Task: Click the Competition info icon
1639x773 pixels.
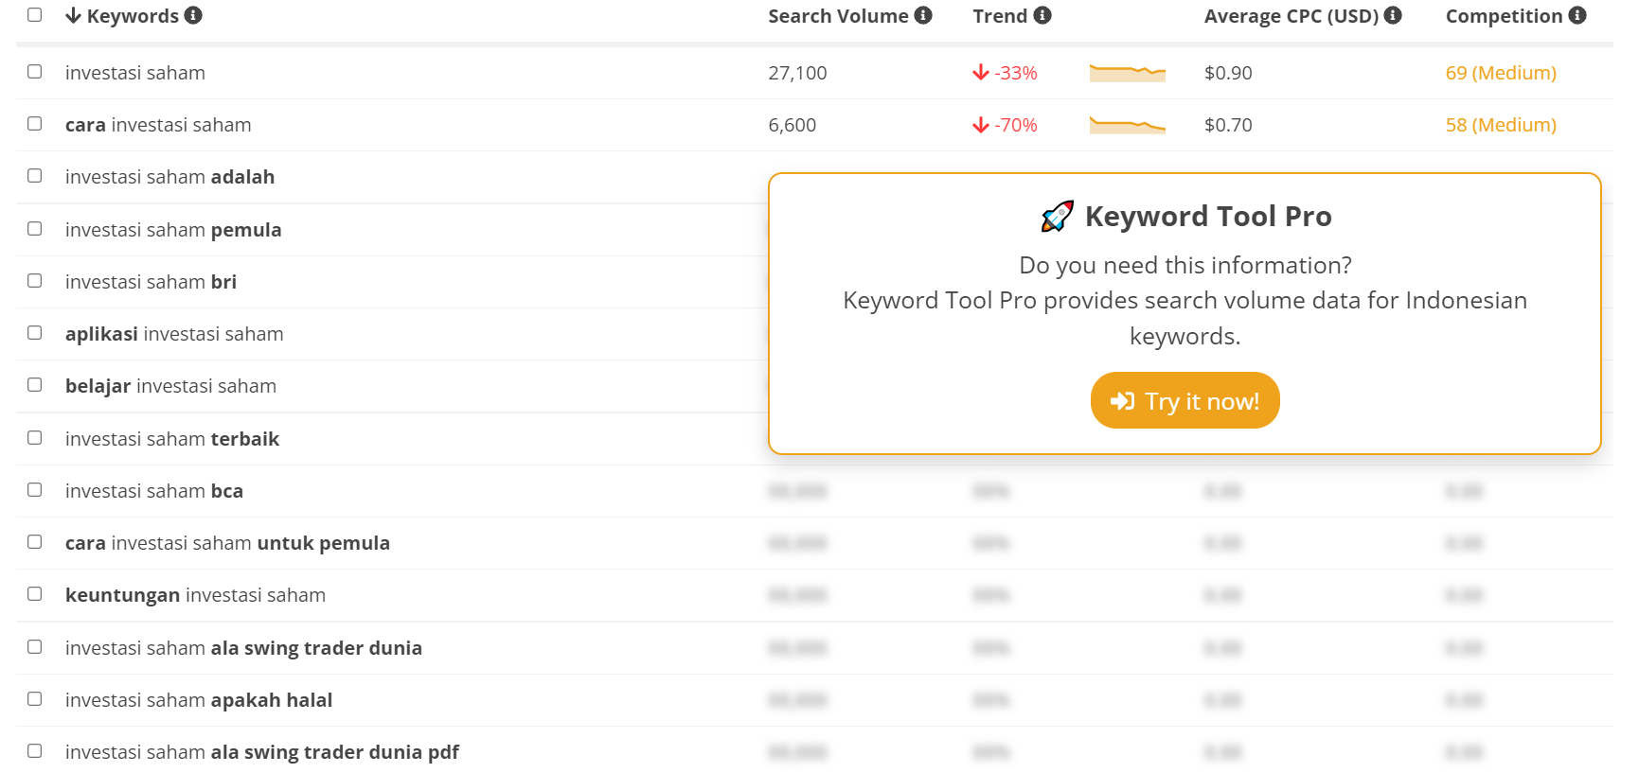Action: (1577, 15)
